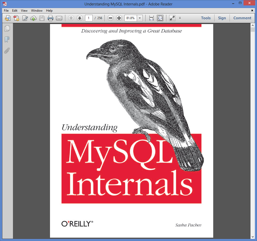
Task: Click the word Understanding on the cover
Action: click(x=89, y=128)
